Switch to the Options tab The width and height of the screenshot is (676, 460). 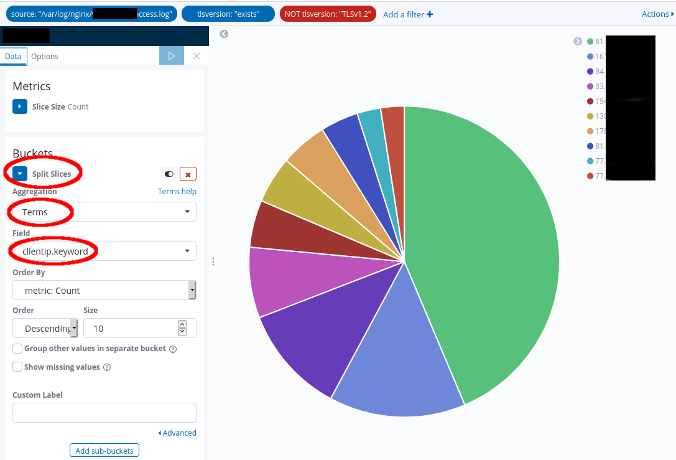(44, 56)
